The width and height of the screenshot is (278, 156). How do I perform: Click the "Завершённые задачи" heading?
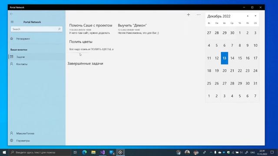pos(85,64)
